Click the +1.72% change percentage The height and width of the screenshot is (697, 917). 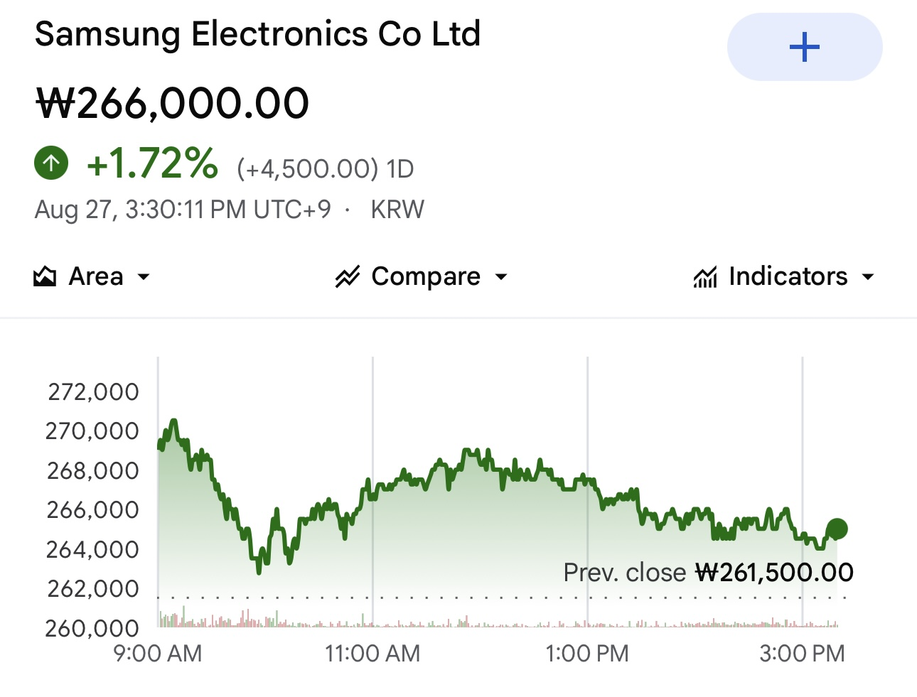[x=152, y=163]
